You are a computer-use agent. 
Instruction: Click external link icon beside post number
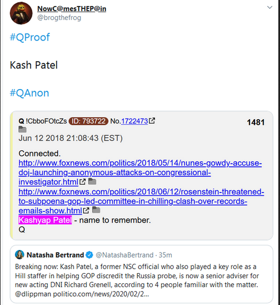point(152,121)
